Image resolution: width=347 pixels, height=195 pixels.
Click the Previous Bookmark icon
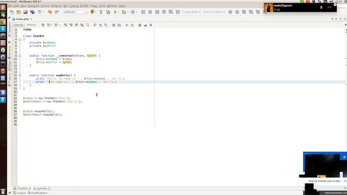click(x=95, y=25)
